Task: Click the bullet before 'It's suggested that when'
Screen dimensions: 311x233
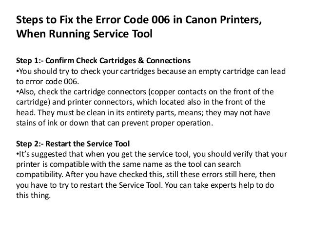Action: (18, 154)
